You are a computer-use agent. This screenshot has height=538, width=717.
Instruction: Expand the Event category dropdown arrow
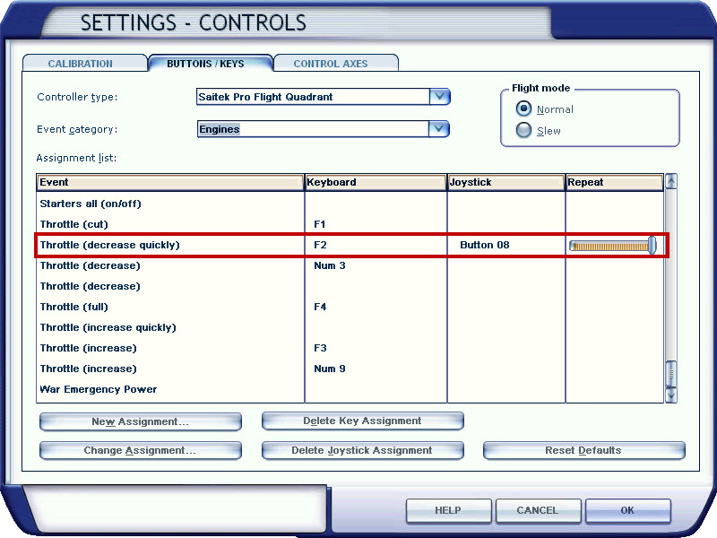(439, 129)
